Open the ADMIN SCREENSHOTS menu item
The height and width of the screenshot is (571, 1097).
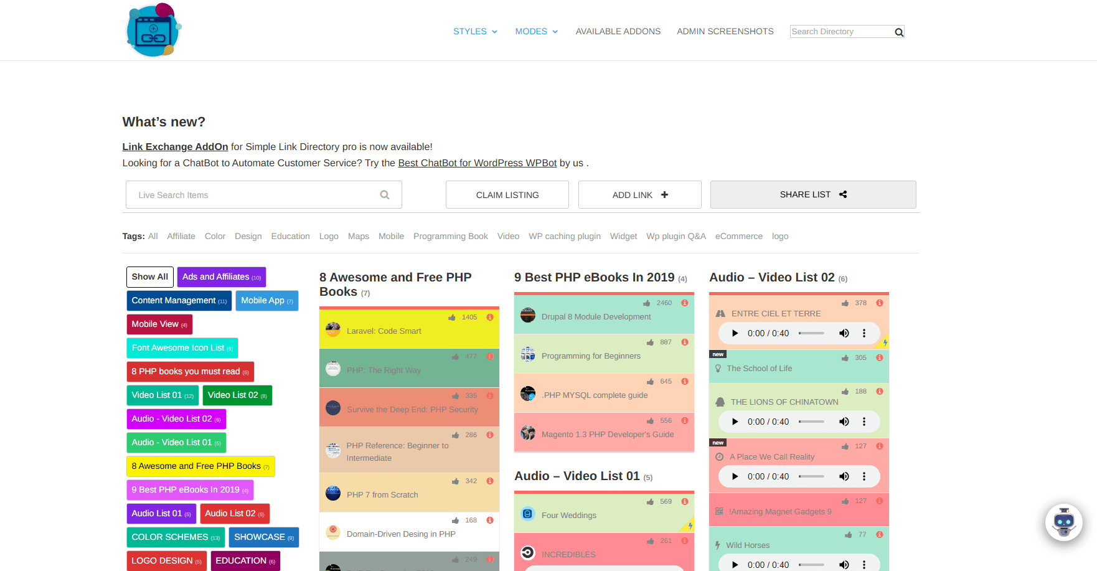725,31
